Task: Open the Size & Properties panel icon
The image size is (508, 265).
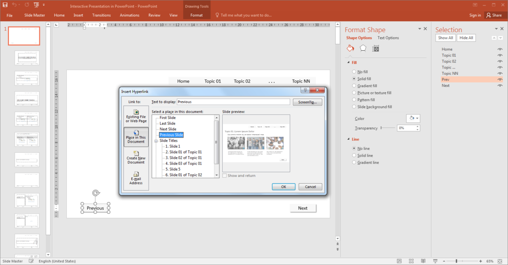Action: [375, 48]
